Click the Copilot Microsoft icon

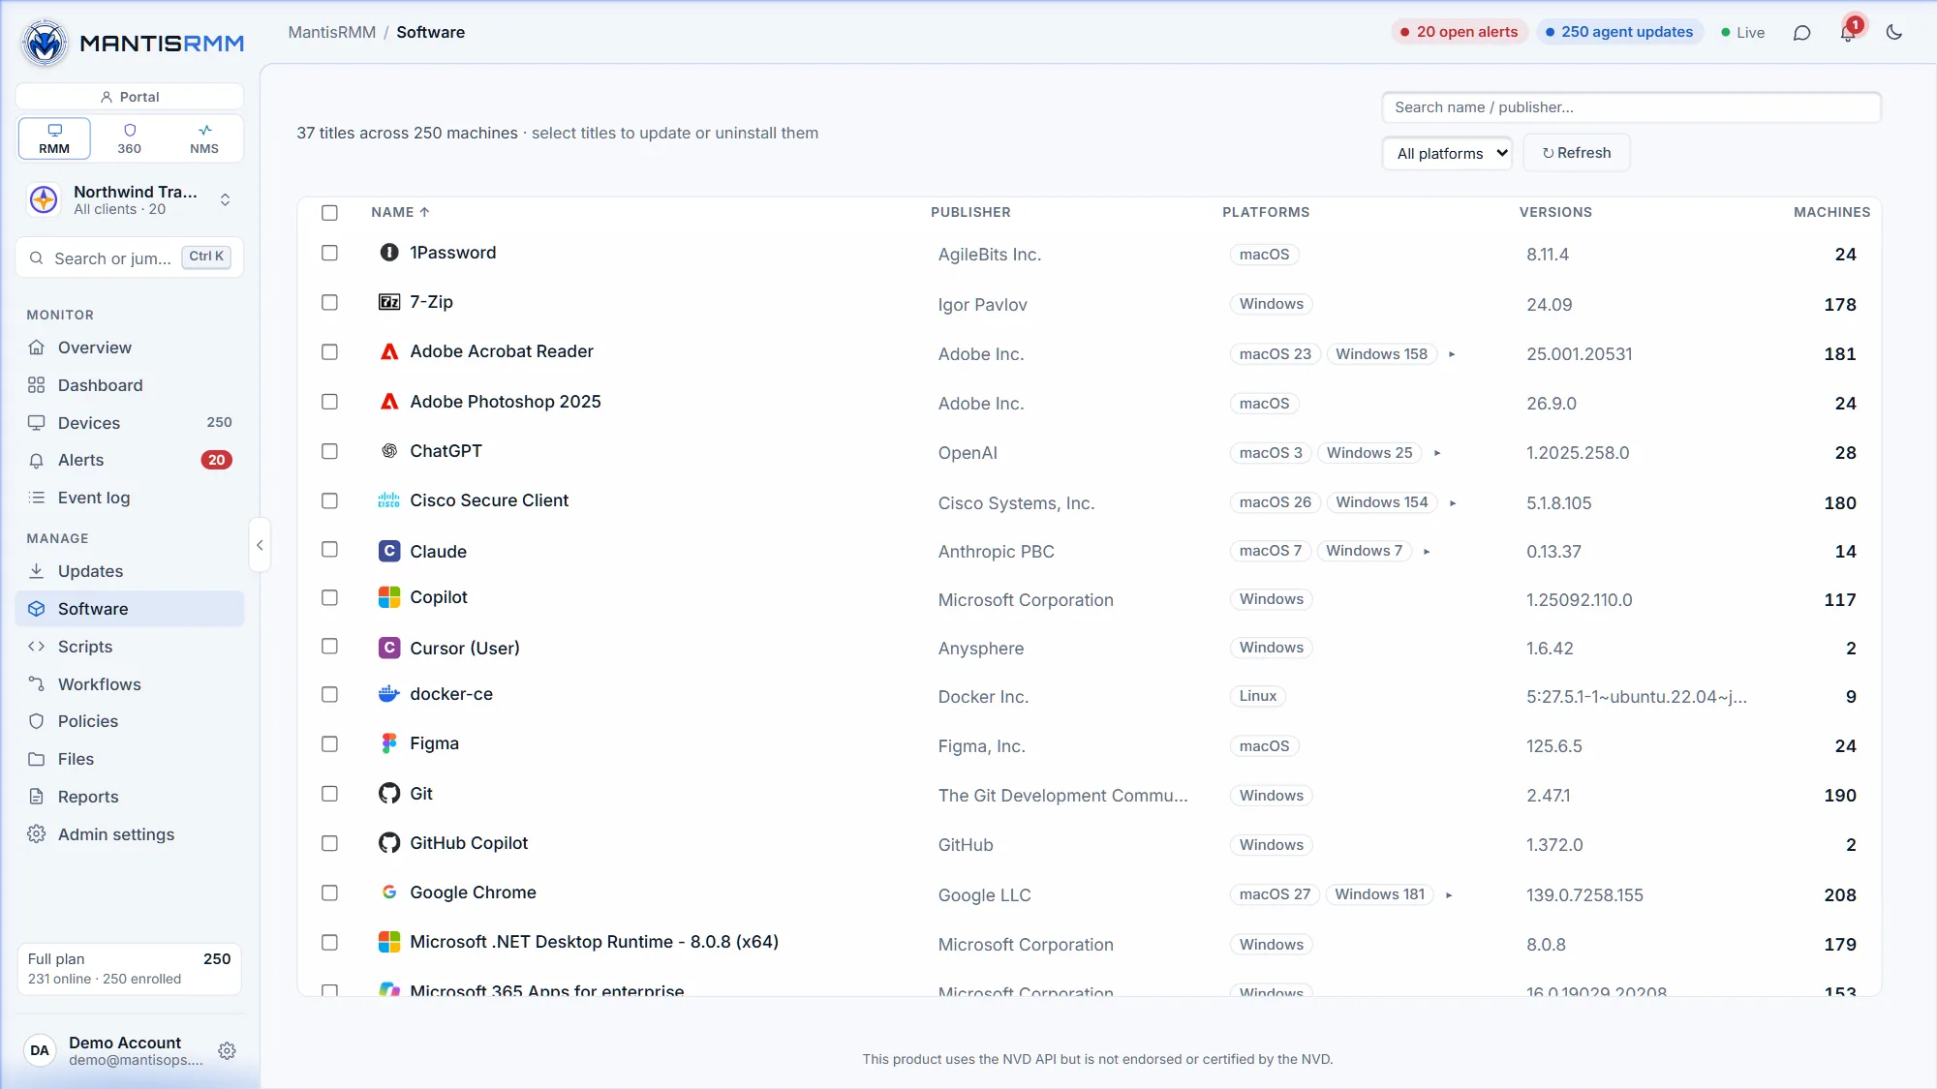tap(389, 597)
